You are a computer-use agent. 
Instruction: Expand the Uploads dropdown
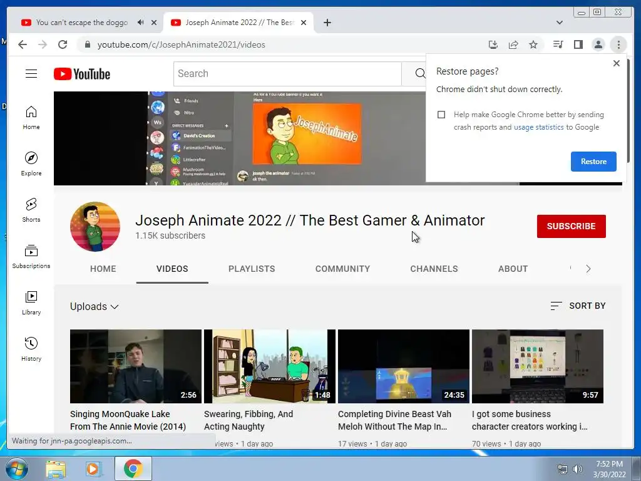(95, 306)
